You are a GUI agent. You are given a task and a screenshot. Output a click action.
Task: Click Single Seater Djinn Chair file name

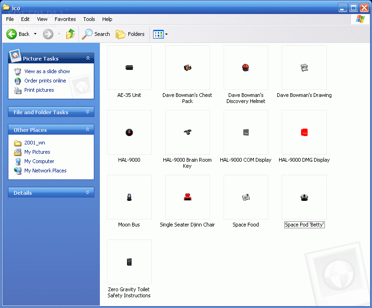click(187, 225)
